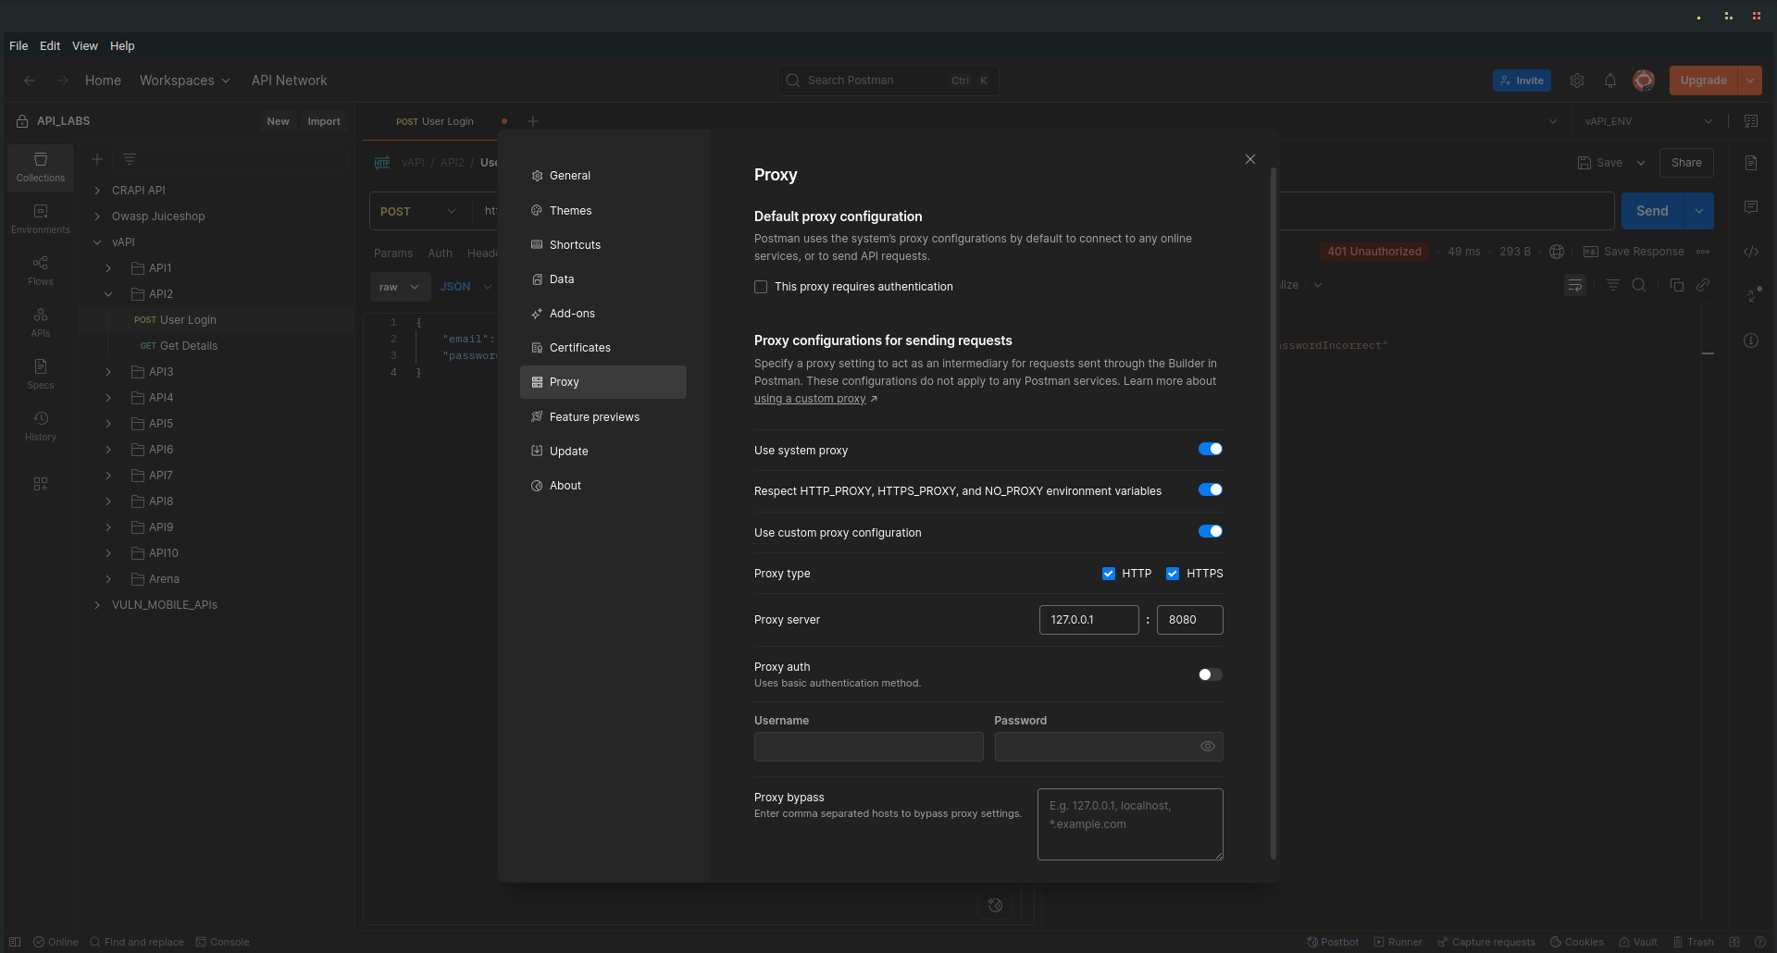
Task: Enable the Proxy auth switch
Action: pos(1211,675)
